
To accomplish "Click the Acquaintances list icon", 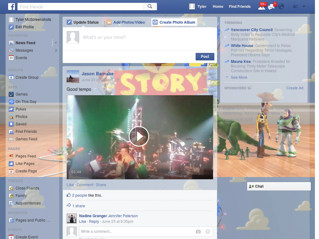I will pyautogui.click(x=11, y=203).
